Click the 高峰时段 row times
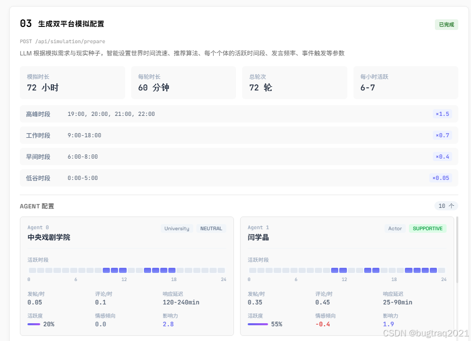This screenshot has height=341, width=471. (111, 114)
